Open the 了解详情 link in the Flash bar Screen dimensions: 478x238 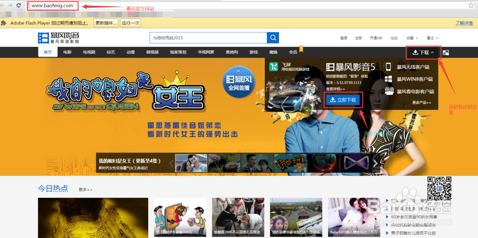(464, 23)
